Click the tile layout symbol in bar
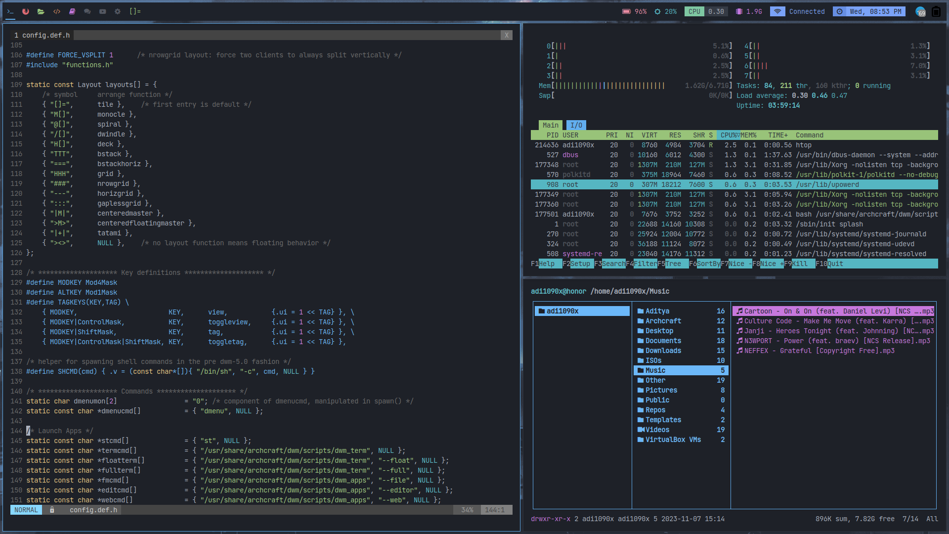The width and height of the screenshot is (949, 534). pos(135,11)
